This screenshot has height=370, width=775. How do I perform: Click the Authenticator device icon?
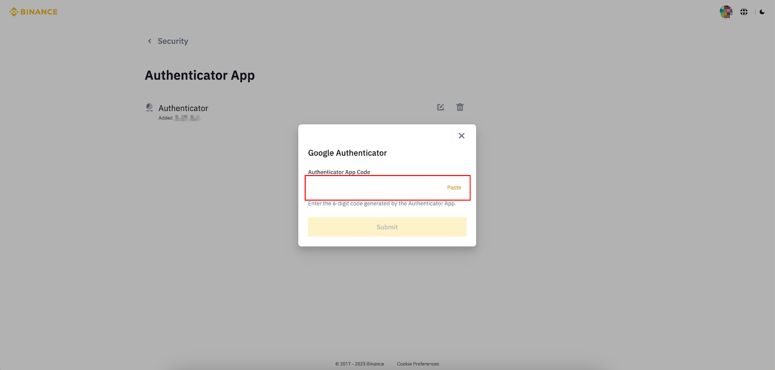(150, 107)
